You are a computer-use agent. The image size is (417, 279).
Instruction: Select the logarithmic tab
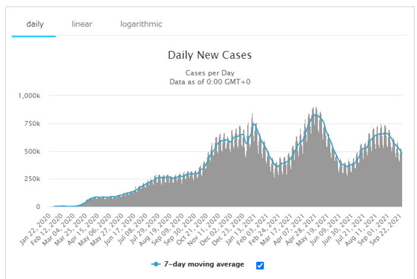[141, 24]
